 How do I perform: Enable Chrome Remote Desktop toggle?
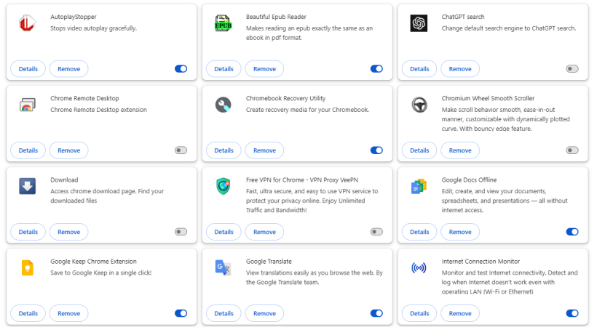click(181, 150)
